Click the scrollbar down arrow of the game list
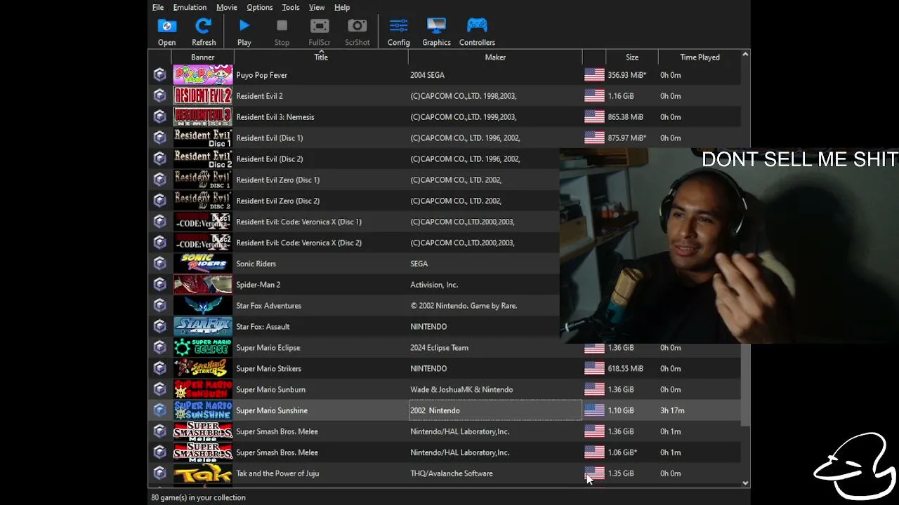The height and width of the screenshot is (505, 899). coord(745,483)
